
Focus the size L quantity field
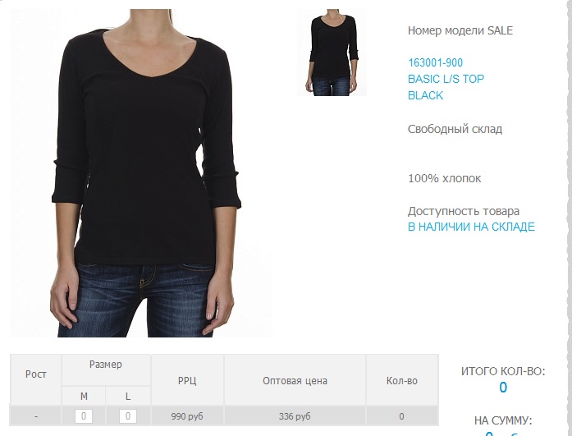coord(128,416)
